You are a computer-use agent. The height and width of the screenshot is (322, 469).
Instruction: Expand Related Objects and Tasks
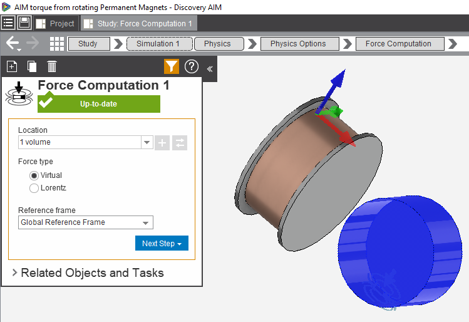88,273
